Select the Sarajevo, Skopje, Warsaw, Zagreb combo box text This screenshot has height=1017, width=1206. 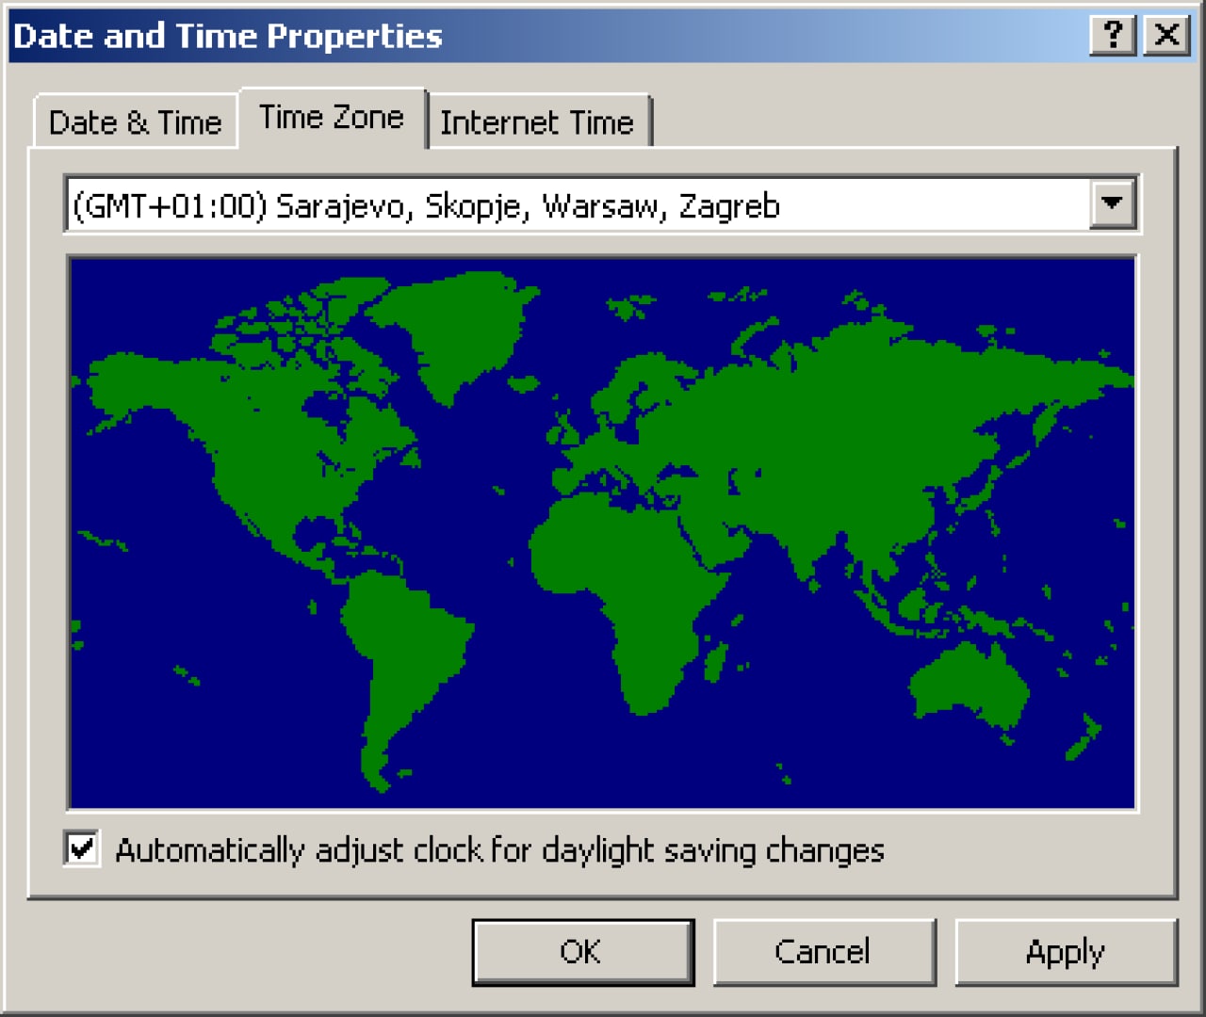pyautogui.click(x=426, y=205)
